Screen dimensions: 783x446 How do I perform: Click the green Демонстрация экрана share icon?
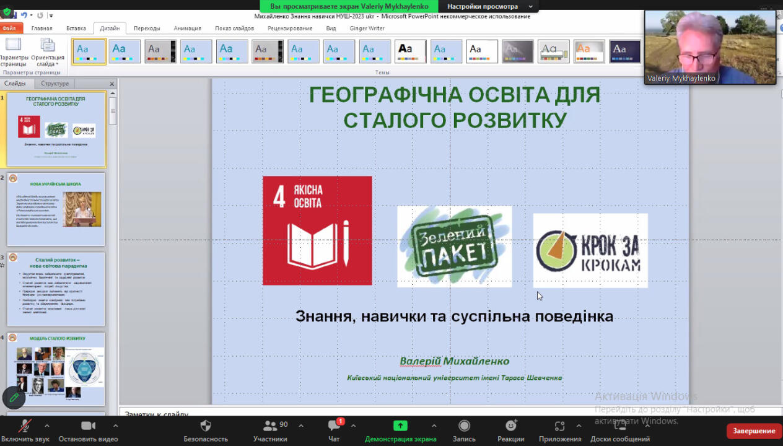click(400, 426)
